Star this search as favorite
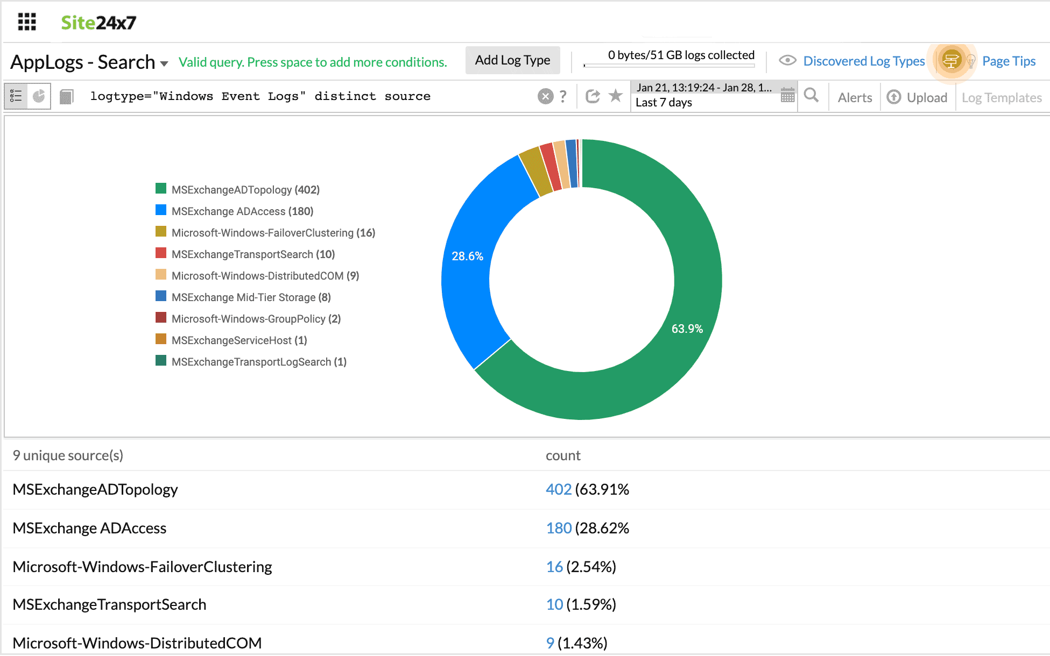Screen dimensions: 1050x656 click(616, 96)
